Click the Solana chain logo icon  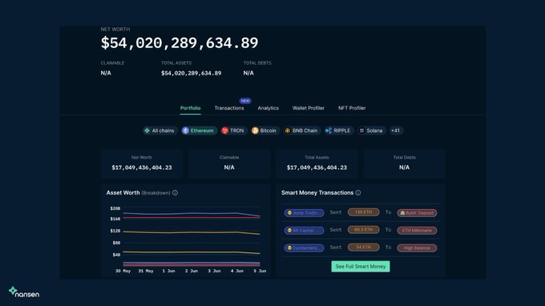pos(361,131)
